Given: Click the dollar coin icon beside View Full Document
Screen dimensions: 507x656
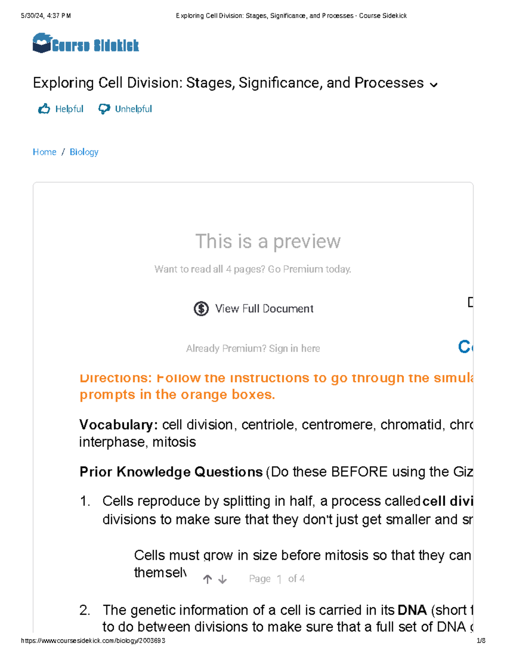Looking at the screenshot, I should coord(201,309).
